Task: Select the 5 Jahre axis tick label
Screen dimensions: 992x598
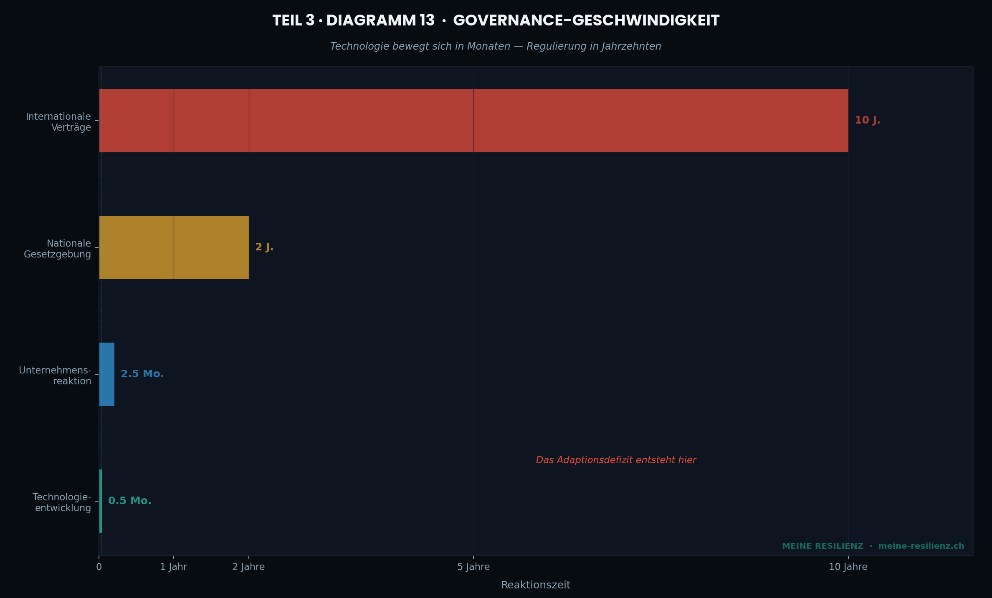Action: click(x=473, y=567)
